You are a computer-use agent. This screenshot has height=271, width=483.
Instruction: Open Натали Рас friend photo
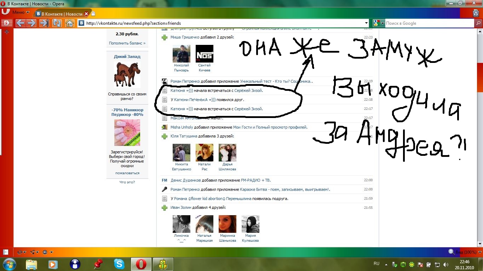pos(205,153)
